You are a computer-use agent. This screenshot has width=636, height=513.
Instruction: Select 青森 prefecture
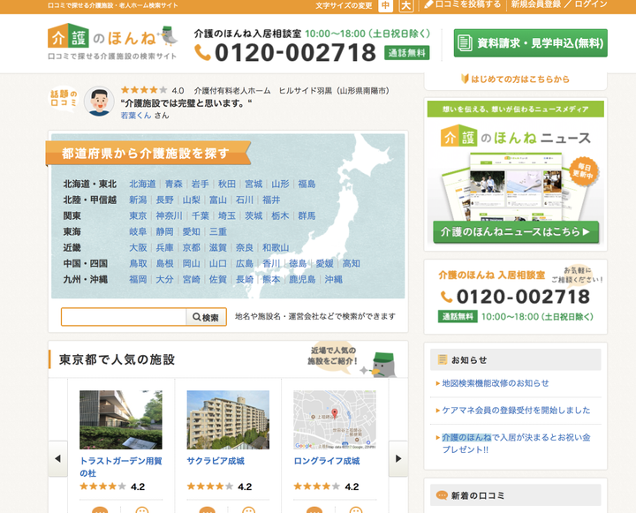coord(174,185)
